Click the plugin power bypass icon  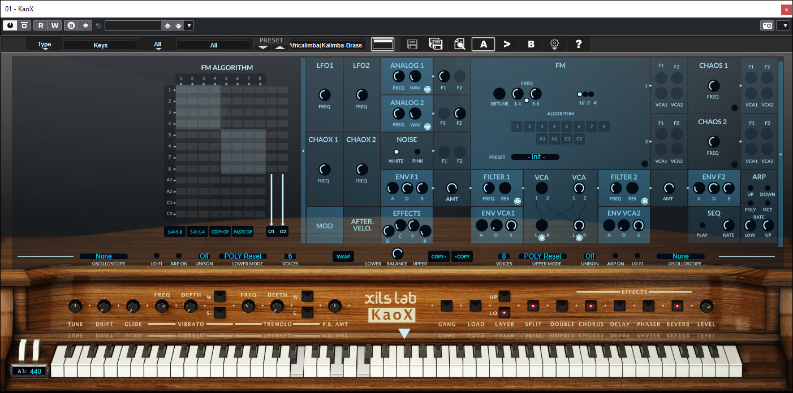(10, 25)
